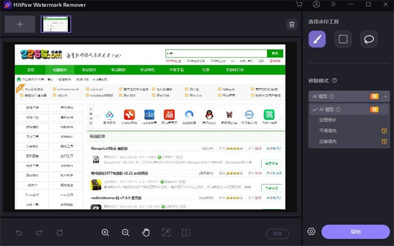The image size is (394, 246).
Task: Select the rectangle marquee selection tool
Action: [343, 39]
